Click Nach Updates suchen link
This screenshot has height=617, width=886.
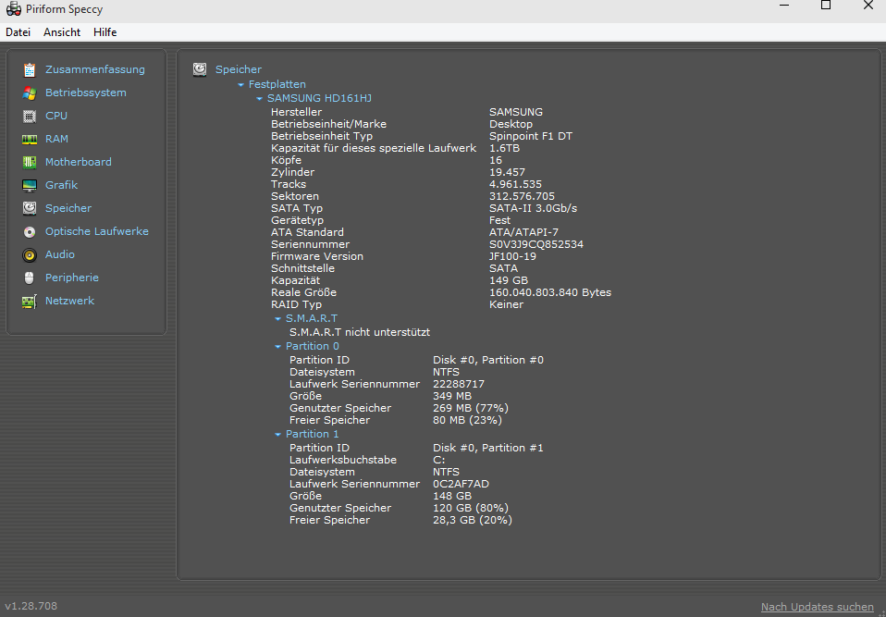pos(817,608)
